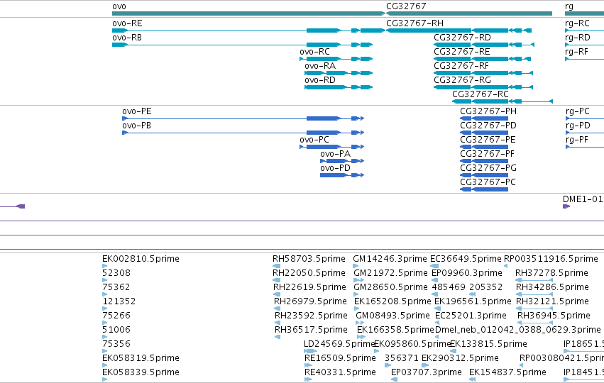604x383 pixels.
Task: Select RE40331.5prime EST
Action: pos(308,379)
